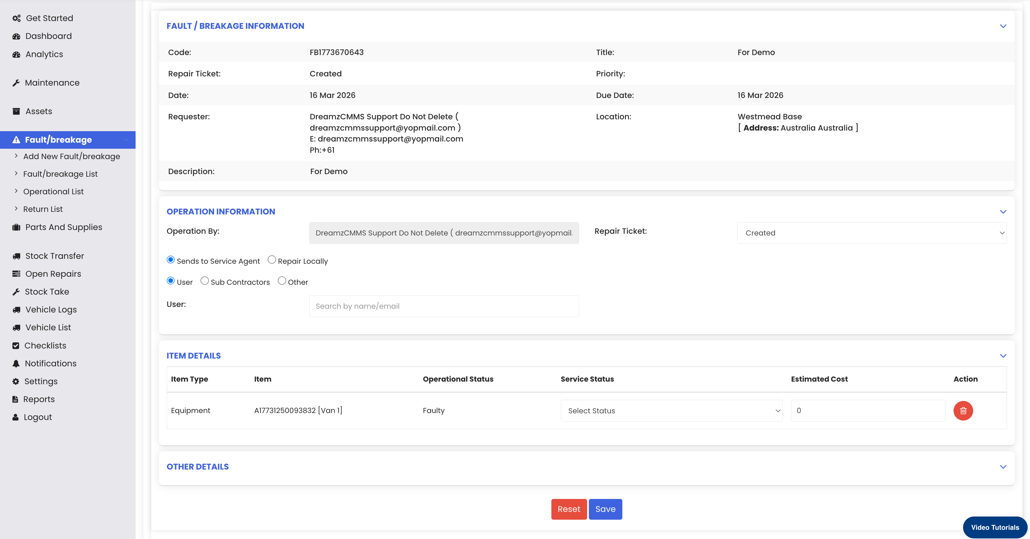1030x539 pixels.
Task: Click the Parts And Supplies briefcase icon
Action: (x=16, y=227)
